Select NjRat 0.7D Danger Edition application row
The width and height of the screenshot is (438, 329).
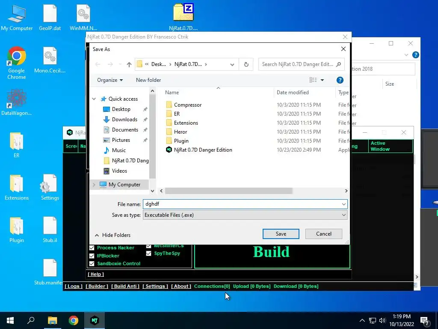click(x=253, y=150)
